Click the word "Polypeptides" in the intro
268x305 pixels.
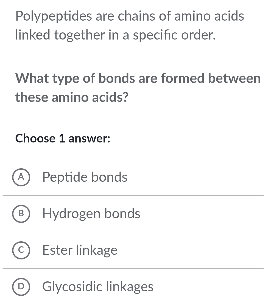[x=53, y=16]
